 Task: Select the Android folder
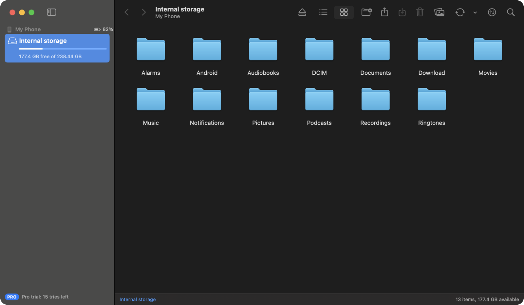(x=207, y=57)
